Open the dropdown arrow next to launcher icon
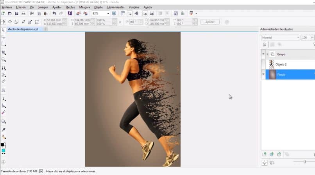 196,13
